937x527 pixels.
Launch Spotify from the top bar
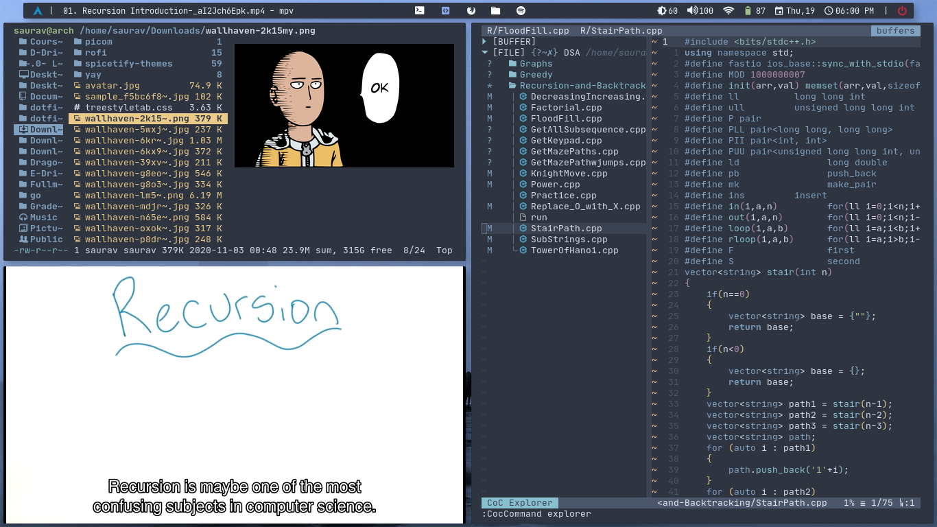[521, 11]
